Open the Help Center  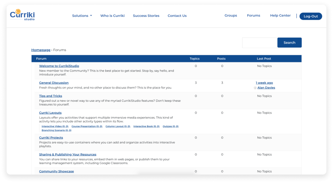tap(280, 16)
